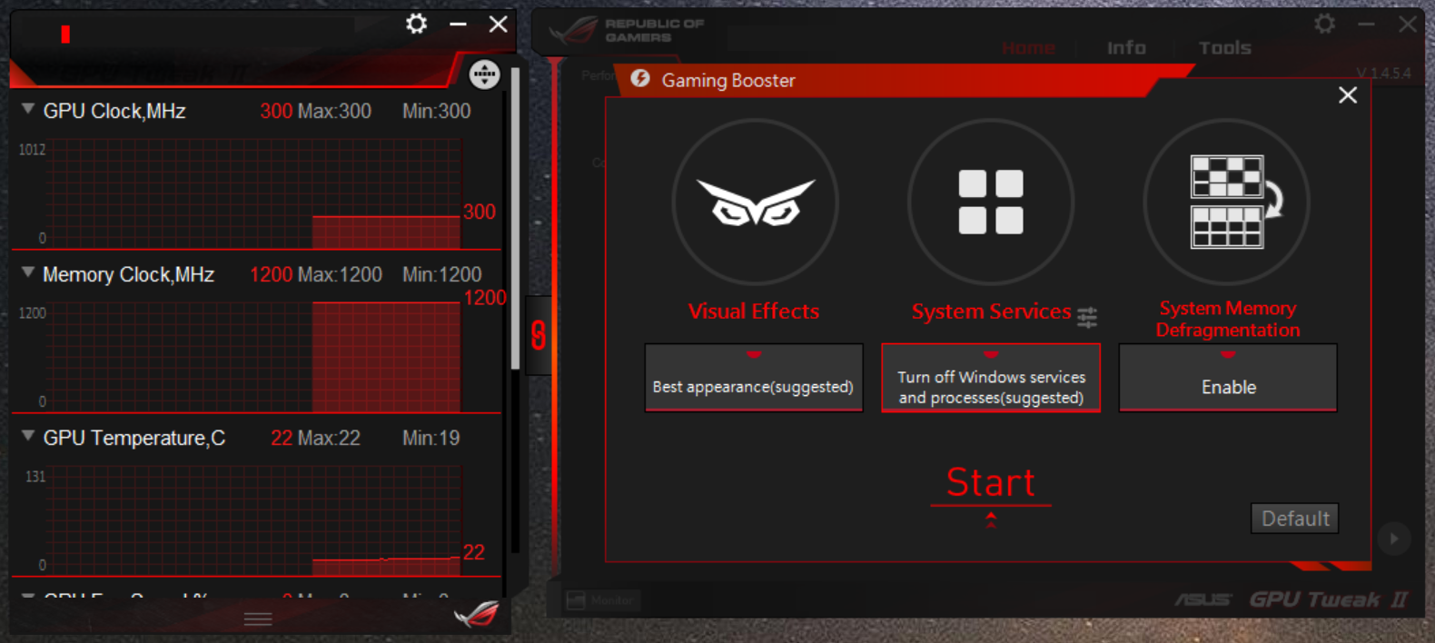Click the Gaming Booster lightning icon
This screenshot has width=1435, height=643.
click(640, 79)
